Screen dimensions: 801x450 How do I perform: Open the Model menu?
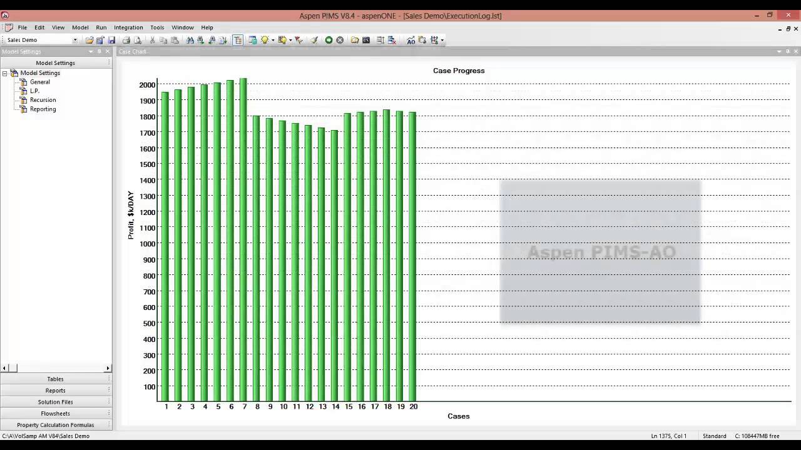(80, 27)
